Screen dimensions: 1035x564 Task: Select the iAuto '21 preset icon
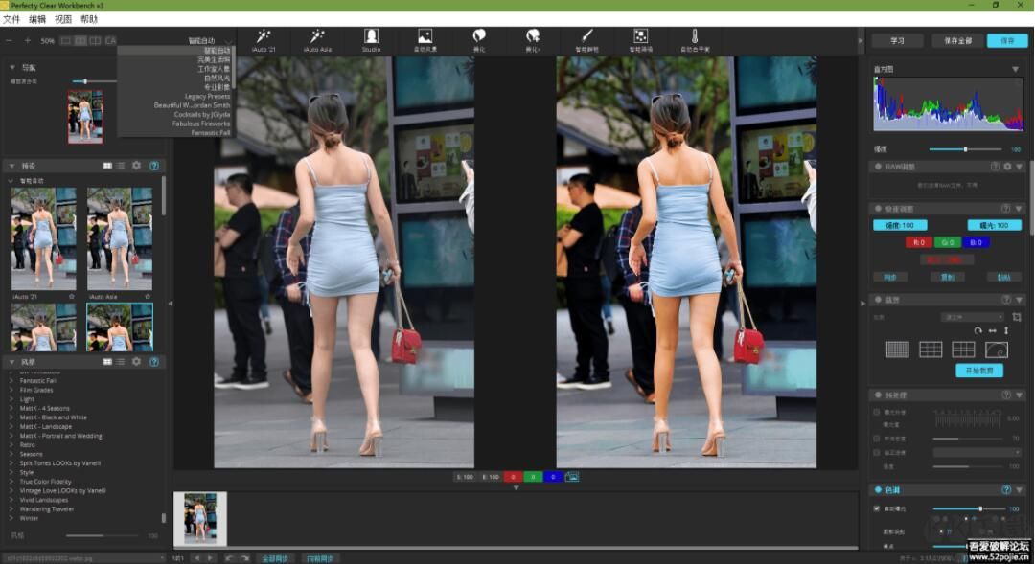point(263,36)
